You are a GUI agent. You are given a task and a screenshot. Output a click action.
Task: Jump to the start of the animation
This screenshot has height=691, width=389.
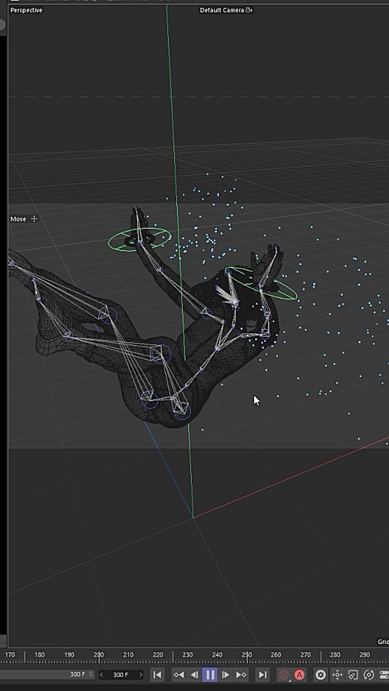157,674
